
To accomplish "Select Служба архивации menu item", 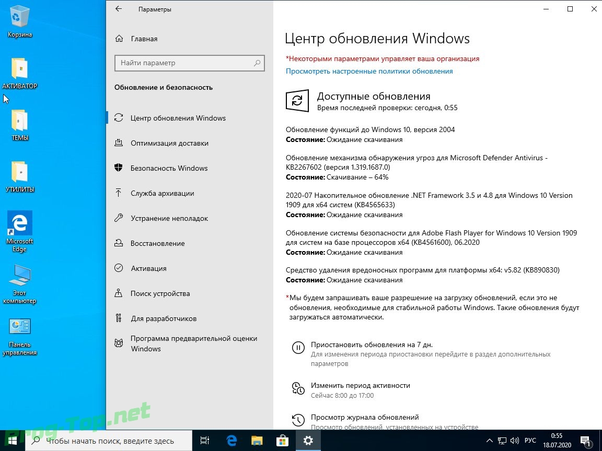I will [x=189, y=193].
